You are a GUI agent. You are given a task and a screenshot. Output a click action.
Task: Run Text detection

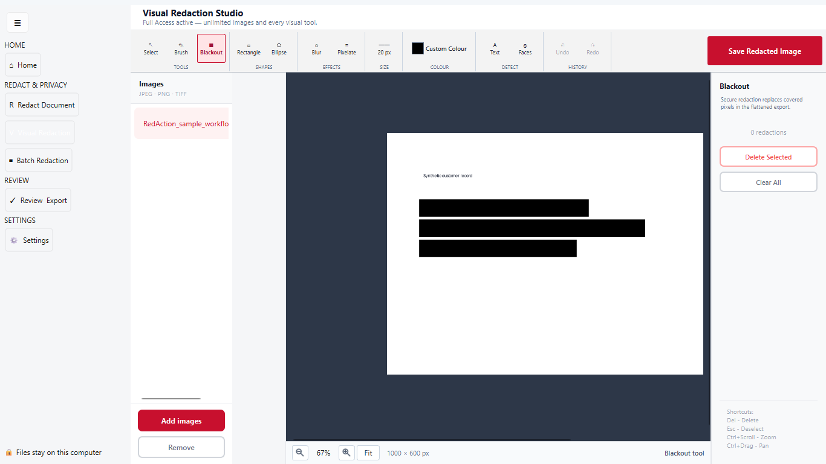pyautogui.click(x=495, y=48)
